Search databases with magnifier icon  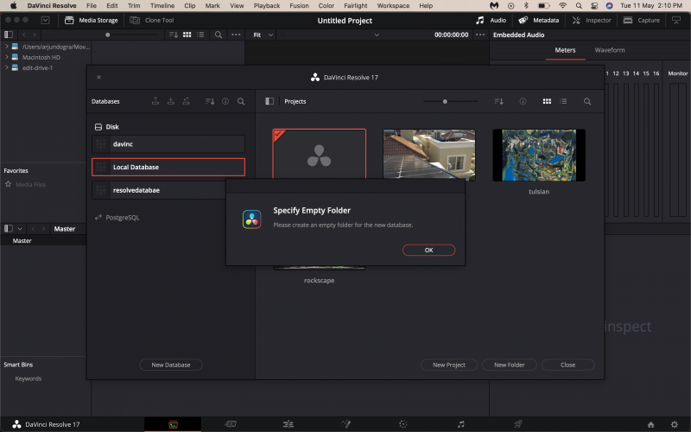(x=241, y=101)
